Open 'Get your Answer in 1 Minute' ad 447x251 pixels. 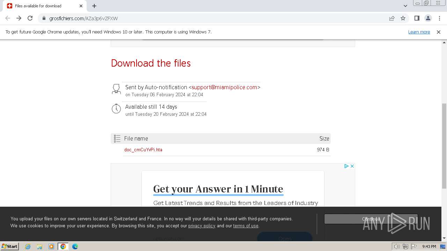click(218, 189)
